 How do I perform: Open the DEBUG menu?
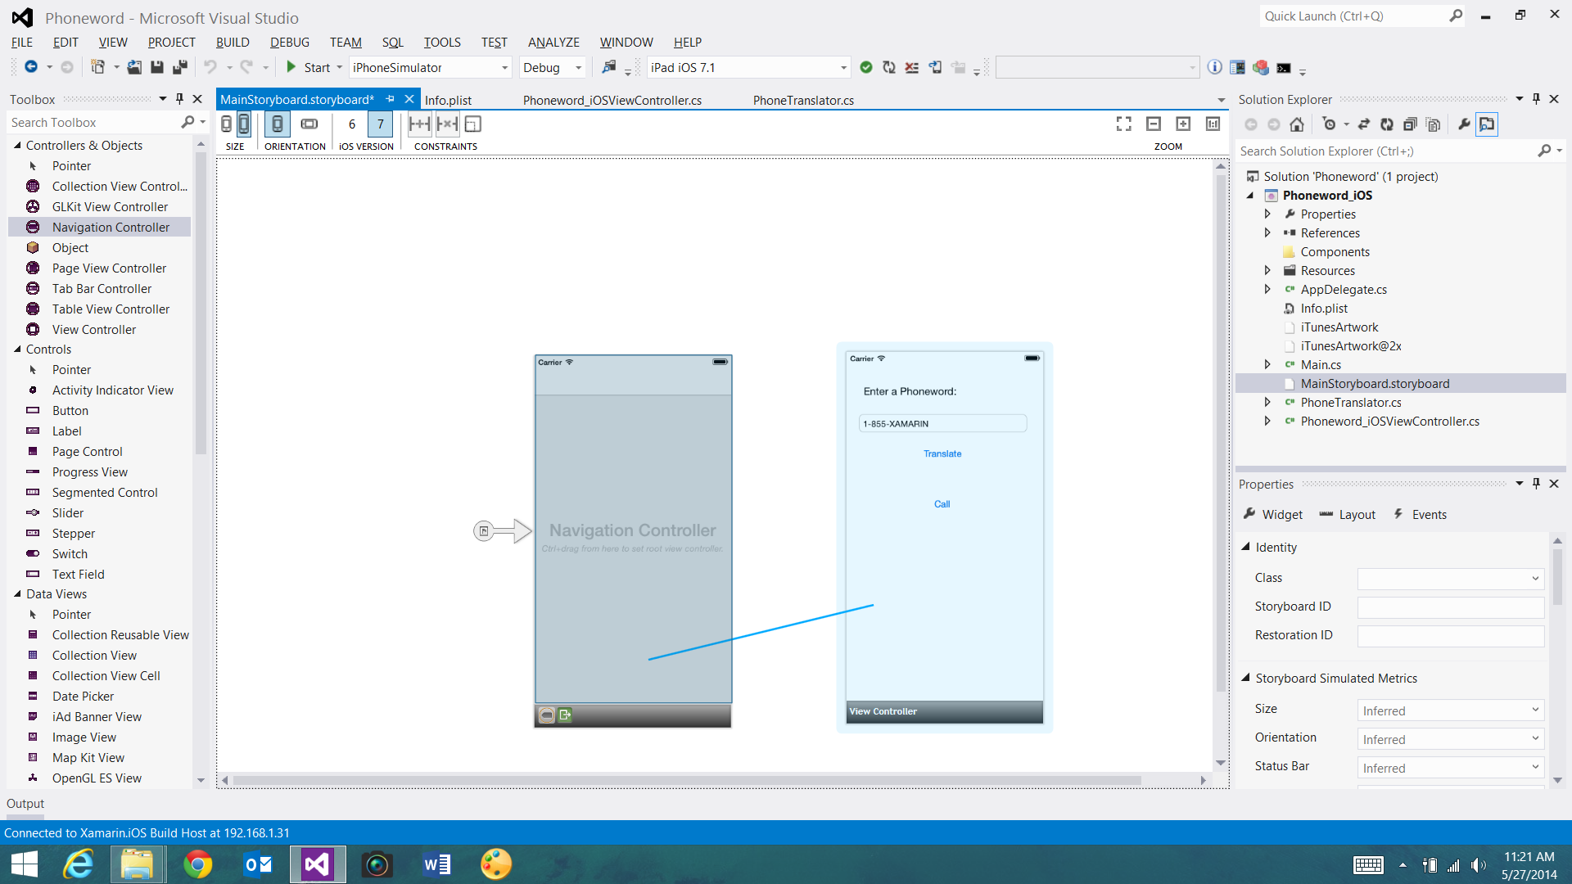(x=289, y=43)
